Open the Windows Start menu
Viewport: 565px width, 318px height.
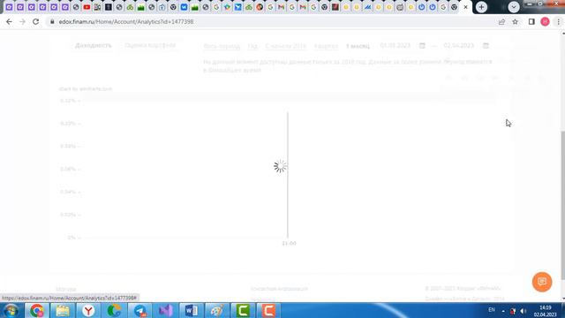(11, 310)
